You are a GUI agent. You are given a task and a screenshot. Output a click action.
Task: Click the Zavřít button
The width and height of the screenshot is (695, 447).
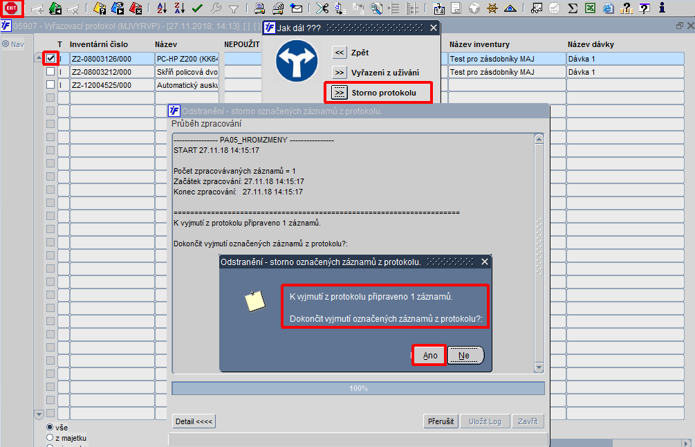click(528, 421)
